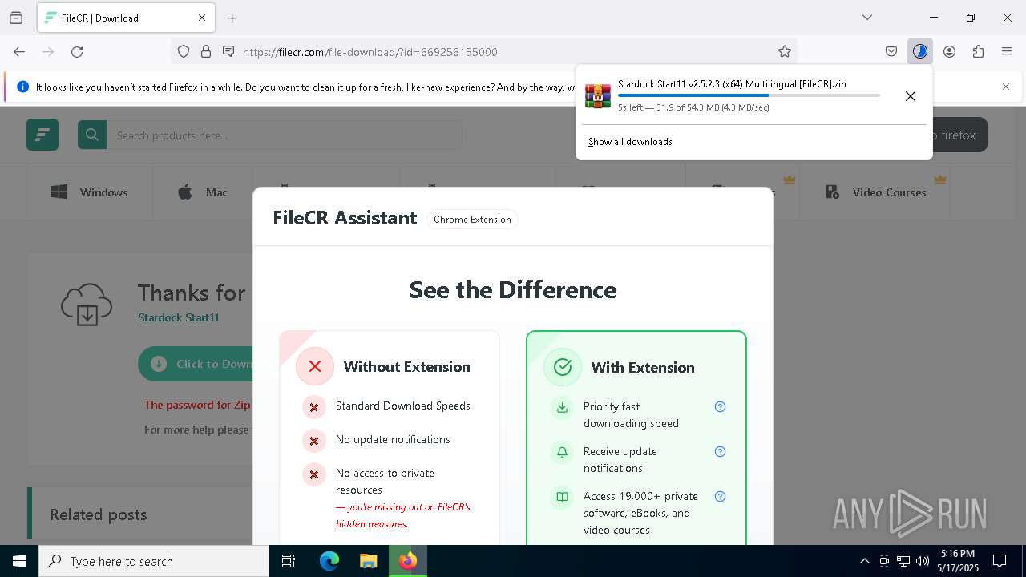The image size is (1026, 577).
Task: Open Task View on the taskbar
Action: [x=289, y=561]
